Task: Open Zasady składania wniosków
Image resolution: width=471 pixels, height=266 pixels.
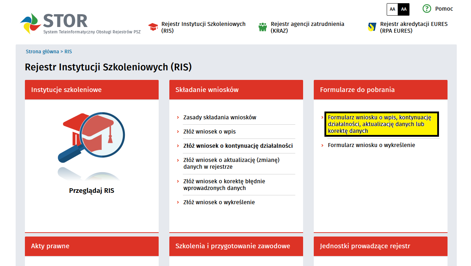Action: [219, 118]
